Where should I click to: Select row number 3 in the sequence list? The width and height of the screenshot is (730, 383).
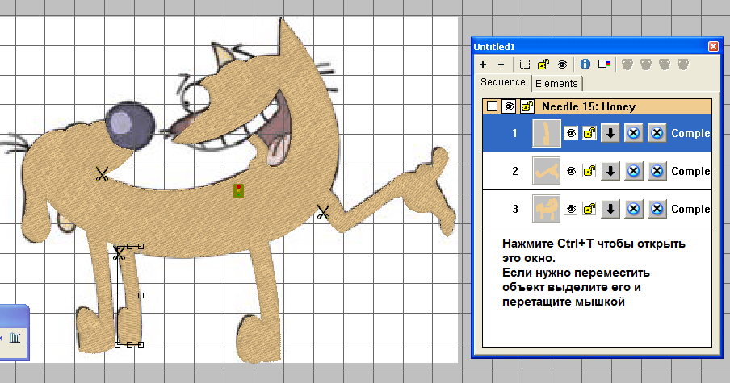pos(514,209)
